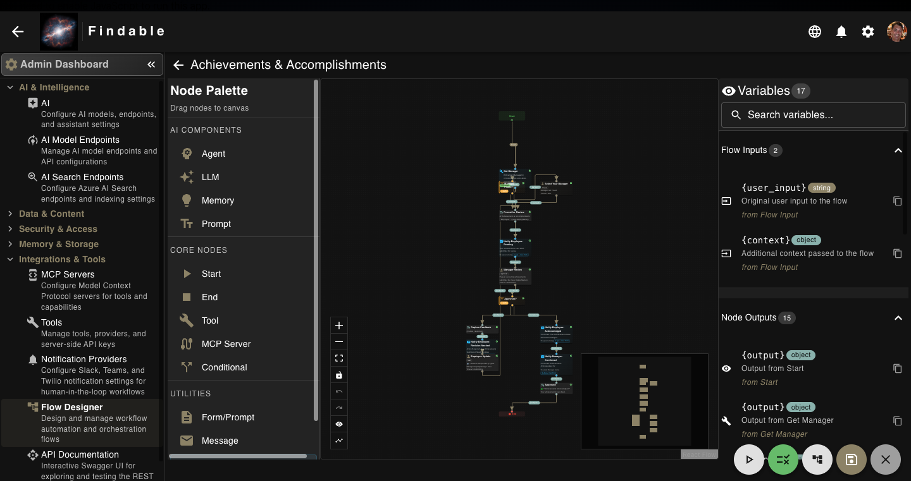Toggle the canvas lock icon
The width and height of the screenshot is (911, 481).
click(x=338, y=374)
